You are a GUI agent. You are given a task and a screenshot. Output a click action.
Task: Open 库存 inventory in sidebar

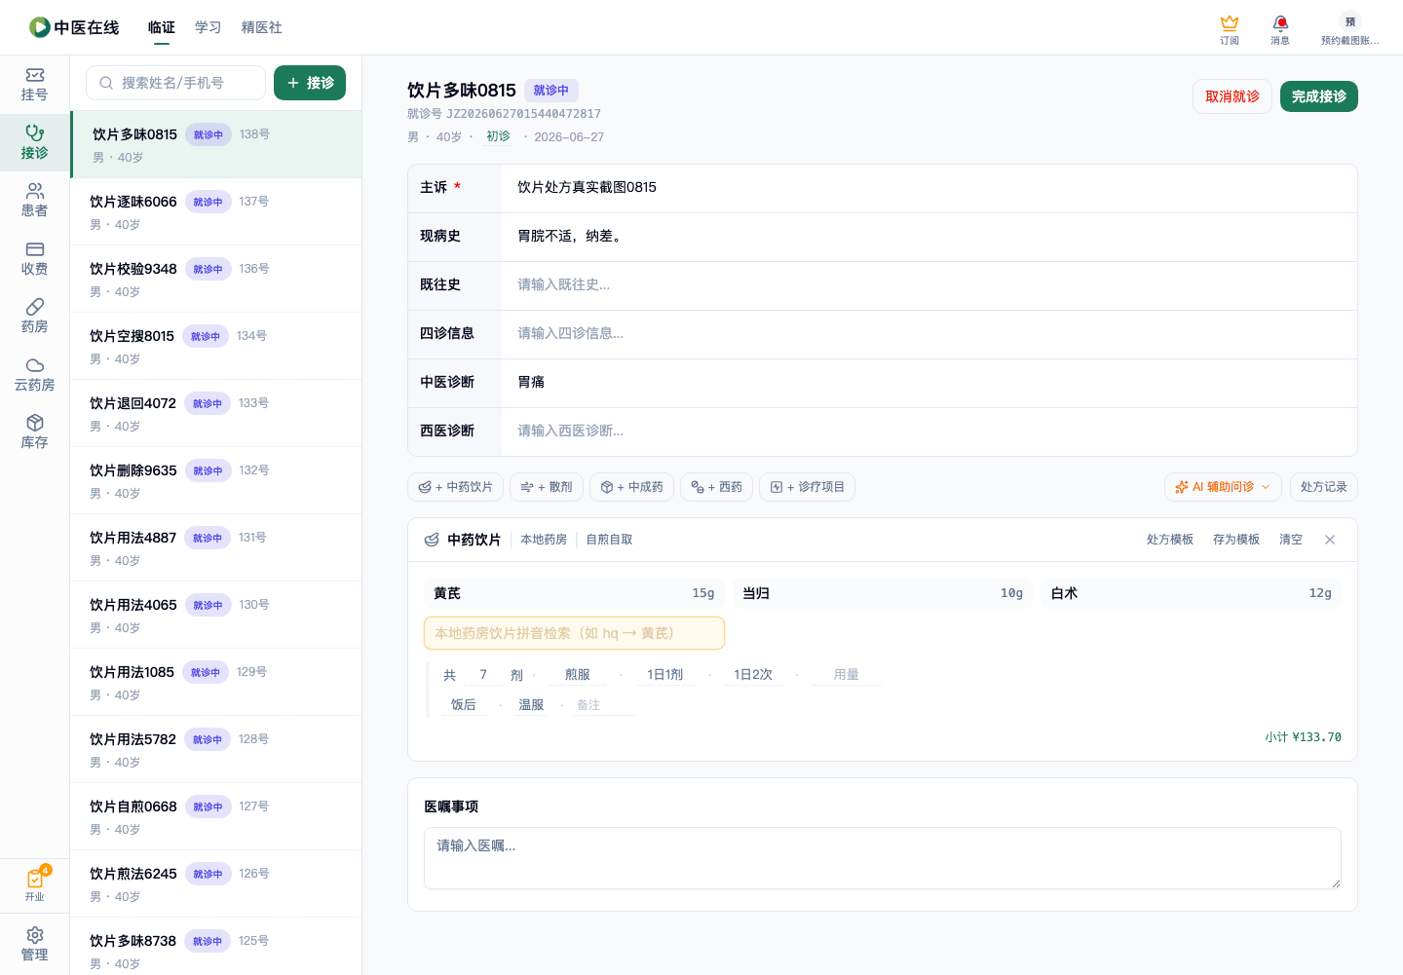(34, 432)
